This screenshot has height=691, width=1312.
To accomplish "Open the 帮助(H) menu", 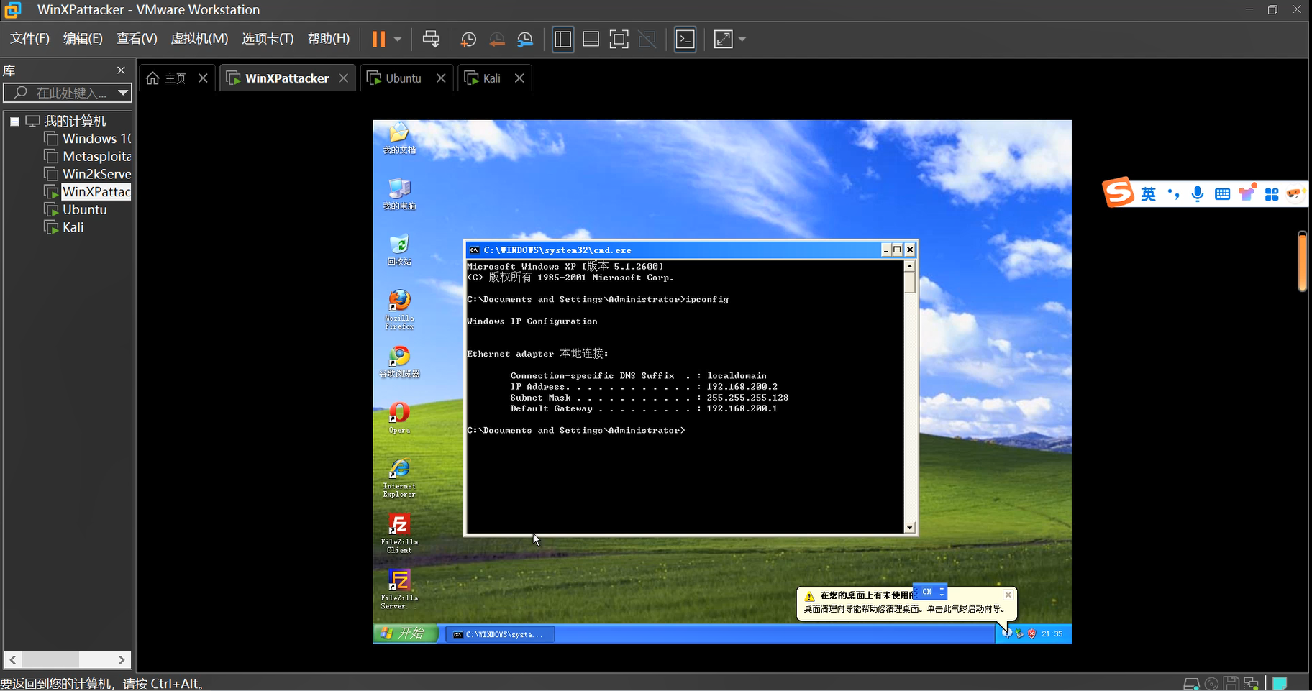I will coord(329,39).
